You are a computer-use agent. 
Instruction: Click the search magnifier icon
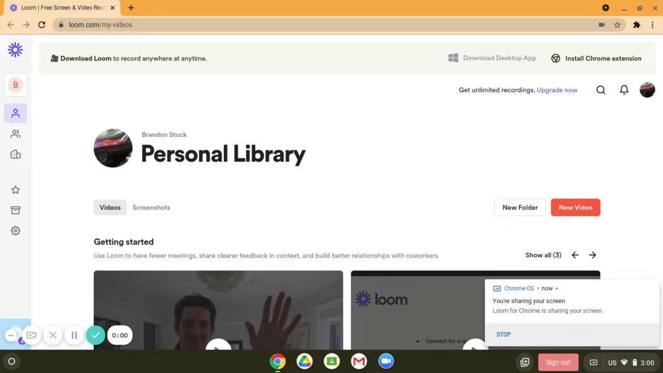[x=601, y=90]
